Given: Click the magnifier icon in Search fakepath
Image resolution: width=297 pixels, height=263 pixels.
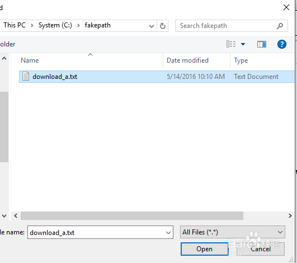Looking at the screenshot, I should click(280, 26).
